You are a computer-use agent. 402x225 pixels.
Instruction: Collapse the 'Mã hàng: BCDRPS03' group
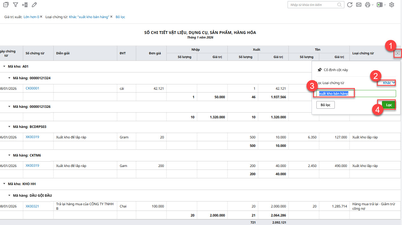[9, 127]
